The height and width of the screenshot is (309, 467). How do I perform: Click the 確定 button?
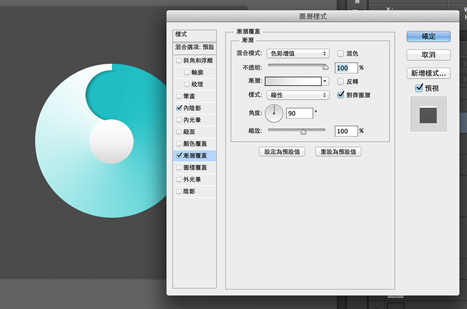(429, 36)
